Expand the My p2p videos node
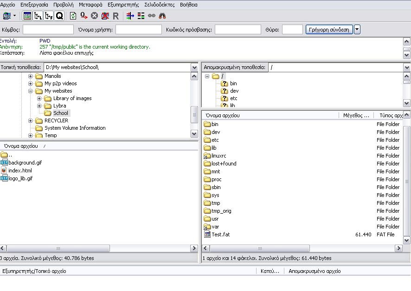This screenshot has height=291, width=411. [31, 83]
